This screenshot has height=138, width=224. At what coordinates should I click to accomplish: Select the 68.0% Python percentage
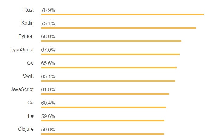click(48, 37)
